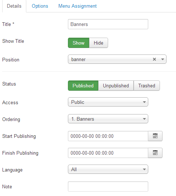176x196 pixels.
Task: Open the Finish Publishing calendar picker
Action: click(155, 153)
